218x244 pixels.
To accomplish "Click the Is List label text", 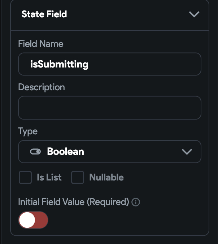I will point(49,177).
